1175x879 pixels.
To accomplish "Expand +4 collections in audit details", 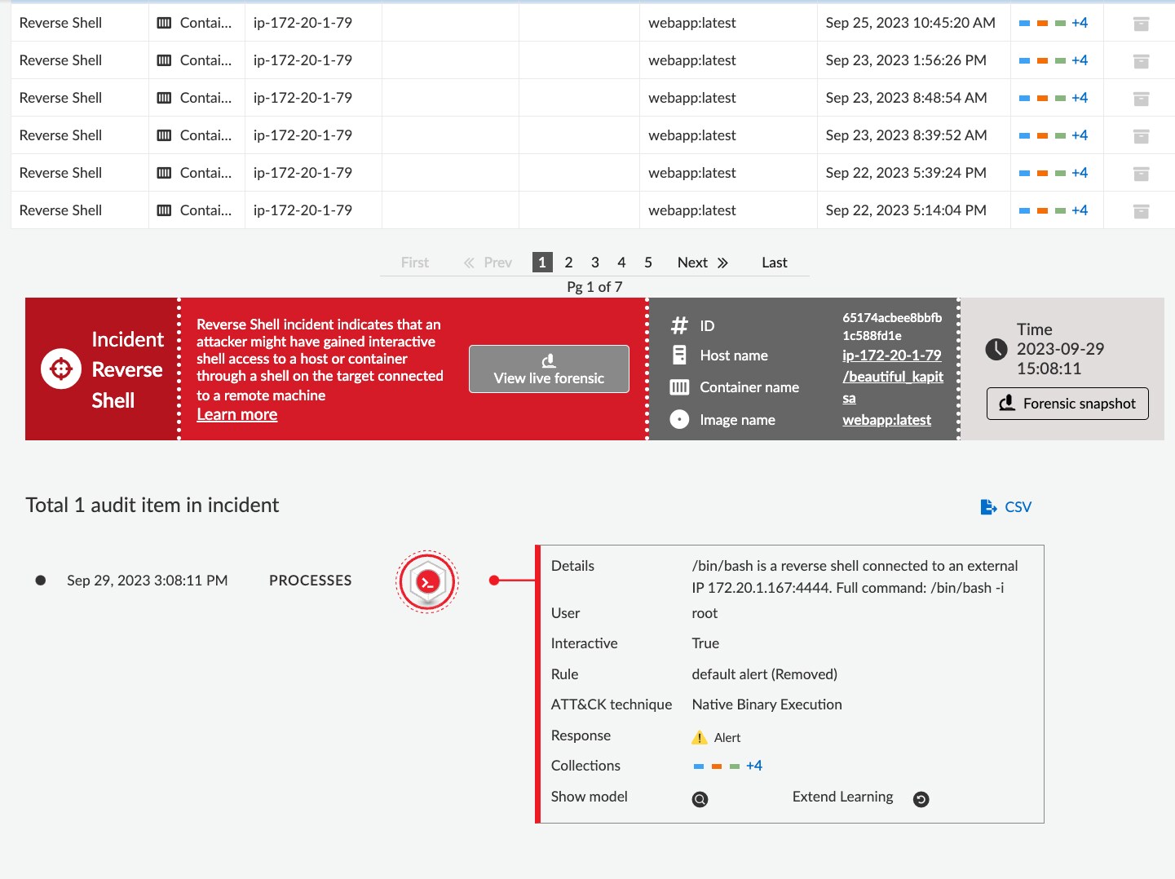I will [753, 766].
